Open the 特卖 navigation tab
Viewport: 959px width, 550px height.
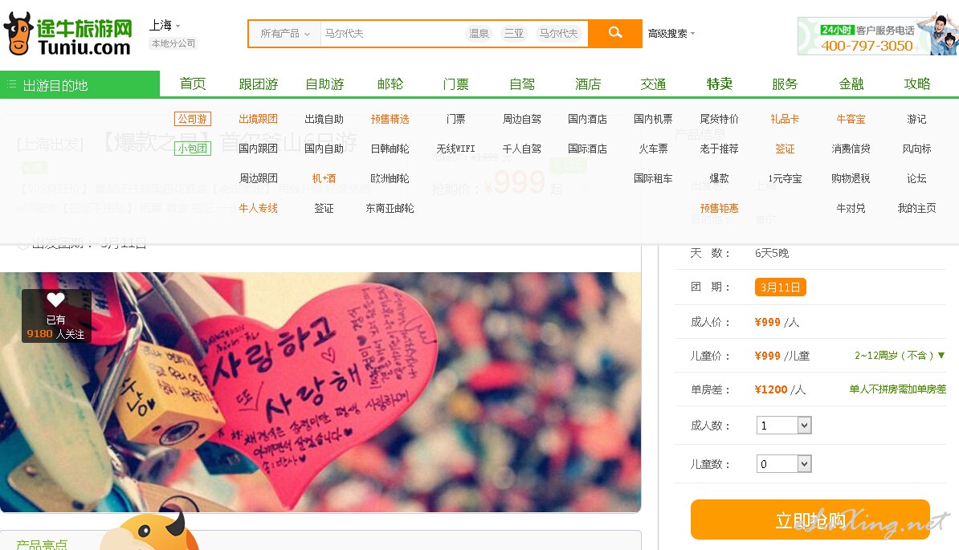(720, 84)
